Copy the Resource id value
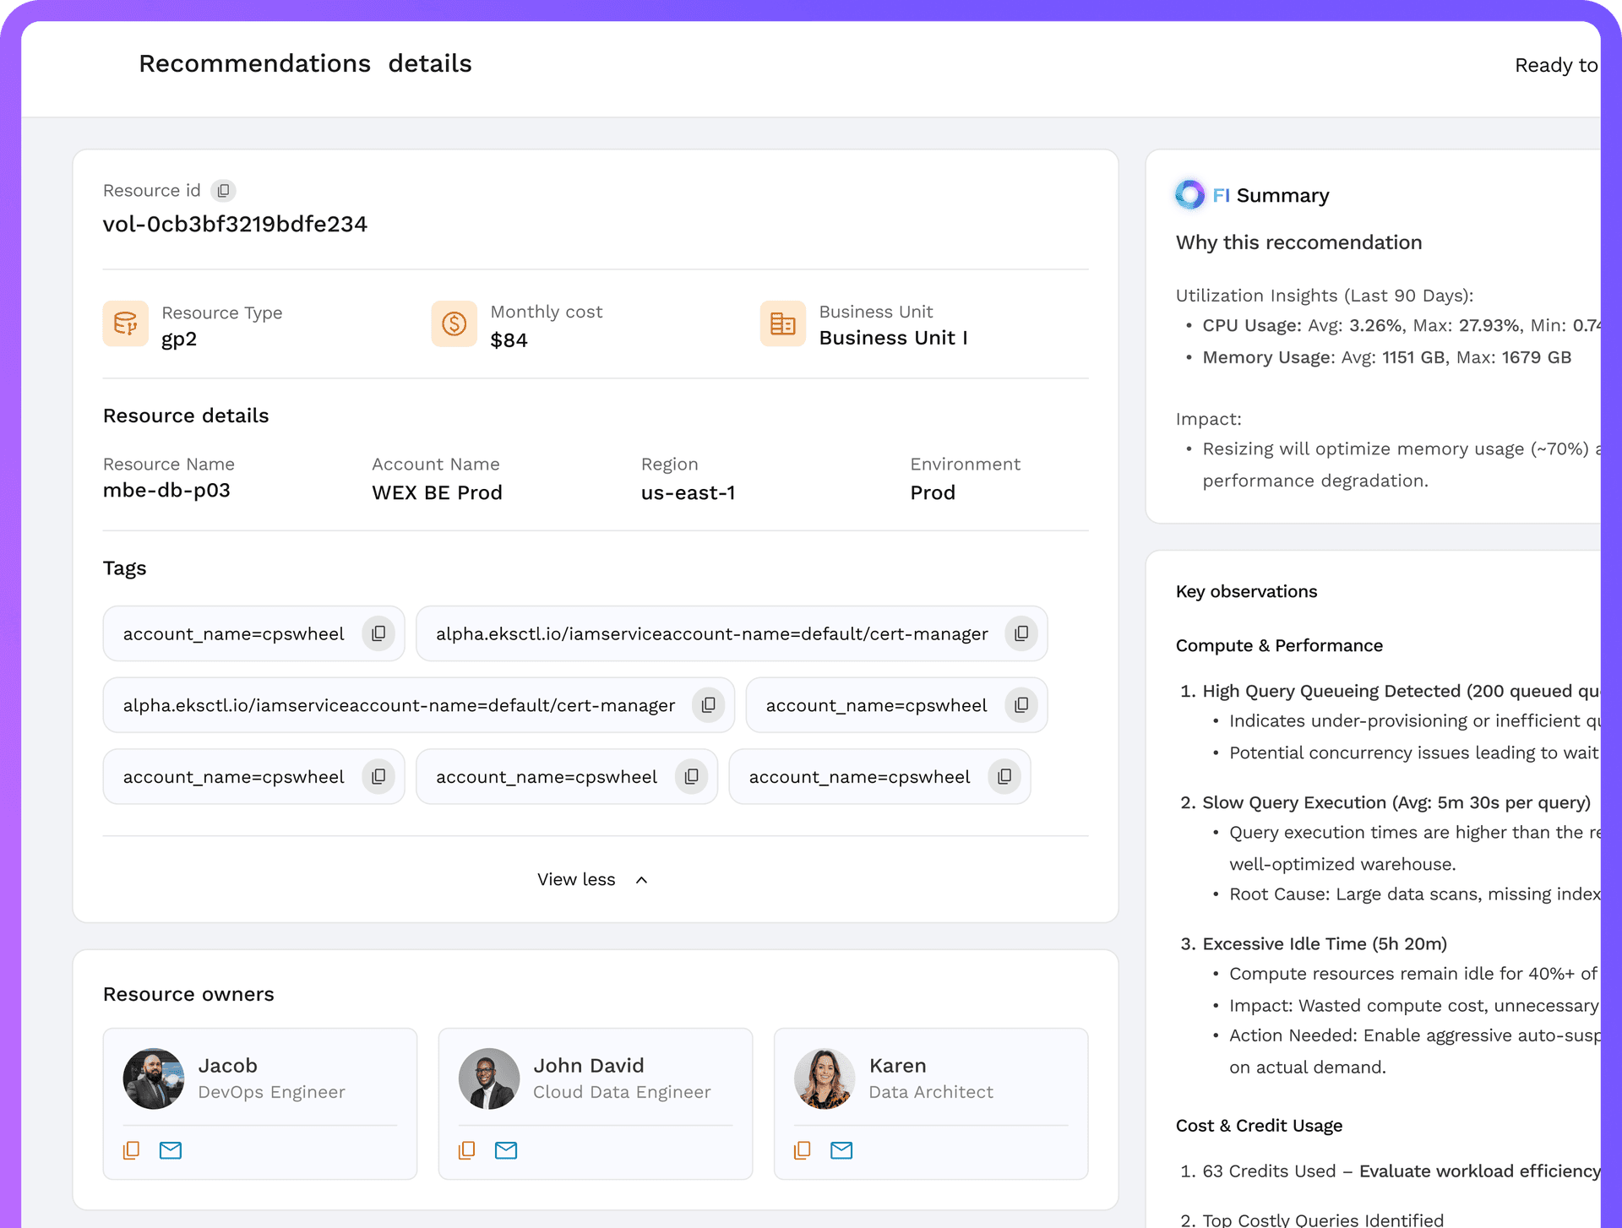 coord(223,191)
